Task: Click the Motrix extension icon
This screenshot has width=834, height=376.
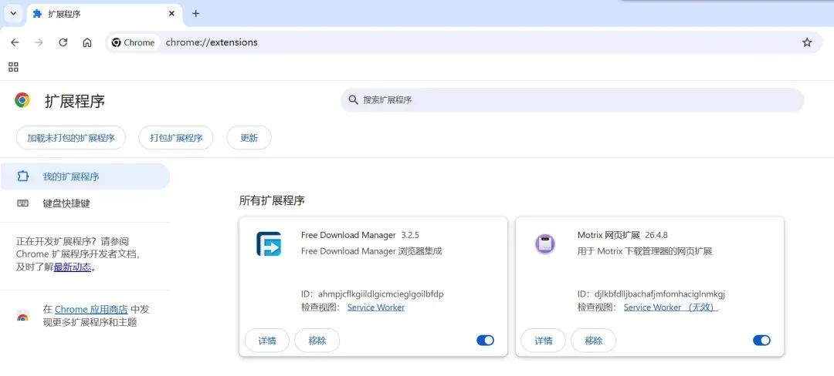Action: (x=544, y=244)
